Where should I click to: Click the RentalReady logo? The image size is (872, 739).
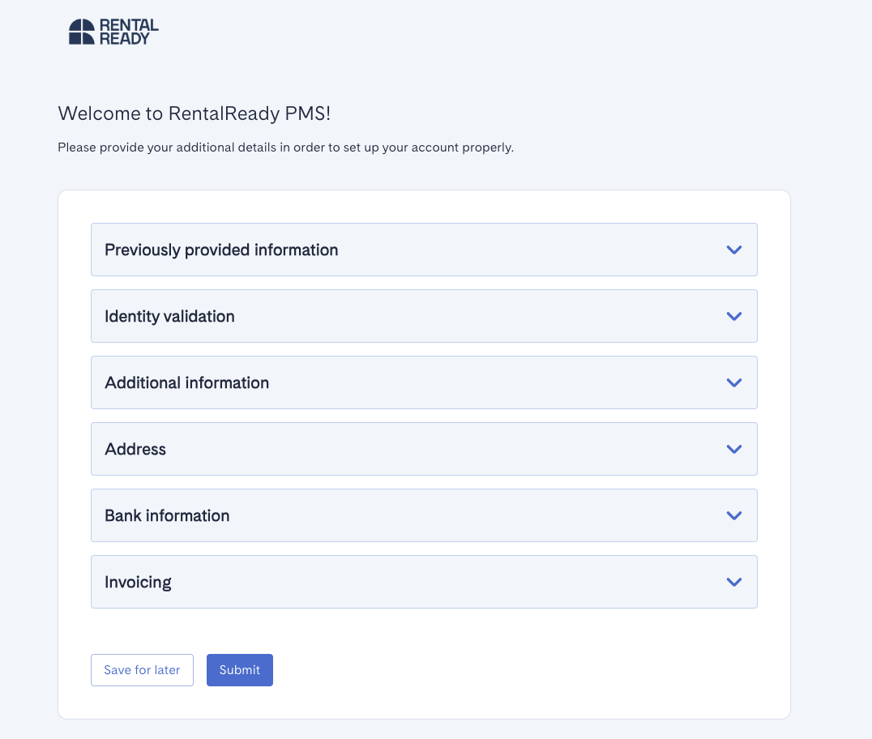tap(113, 32)
